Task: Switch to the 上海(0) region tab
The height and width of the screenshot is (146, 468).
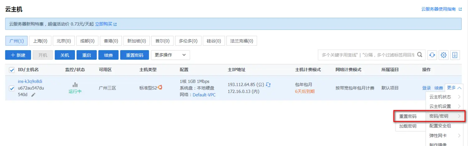Action: pos(40,41)
